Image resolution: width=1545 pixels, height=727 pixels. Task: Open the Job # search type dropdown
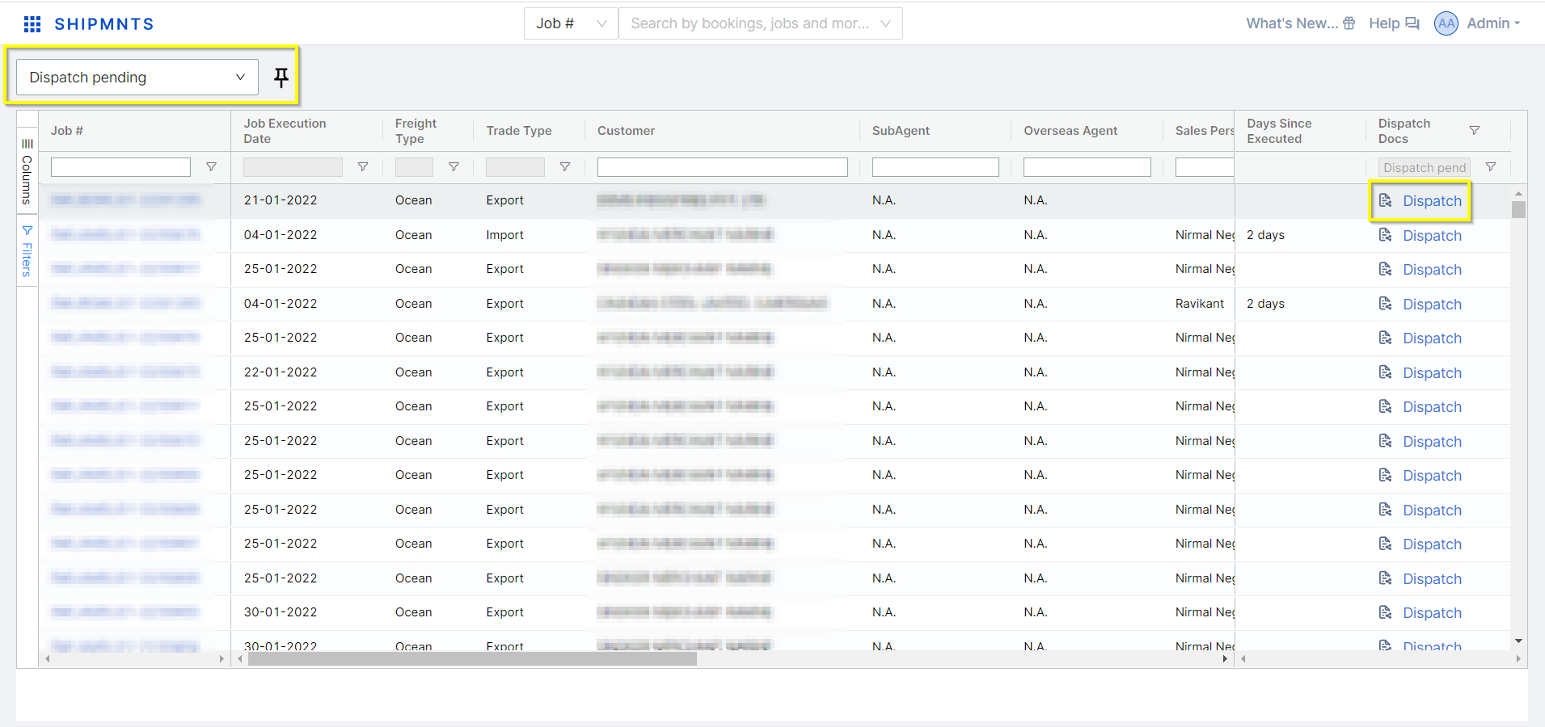tap(571, 23)
